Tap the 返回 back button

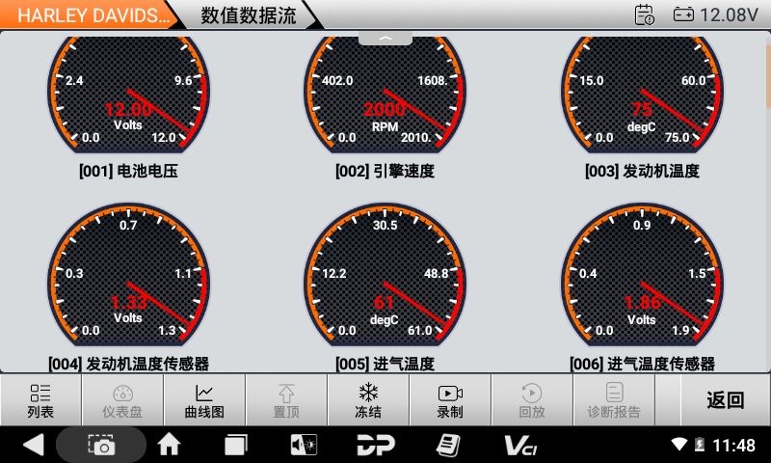pyautogui.click(x=726, y=400)
